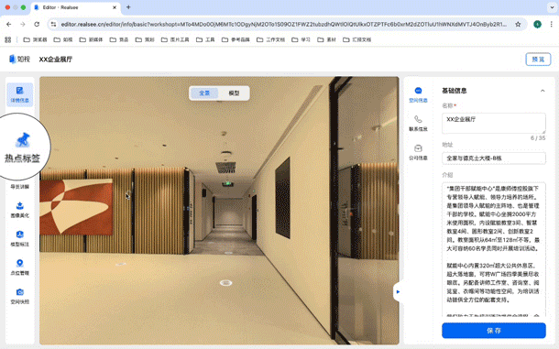The height and width of the screenshot is (349, 559).
Task: Switch to the 公司信息 tab
Action: pos(418,152)
